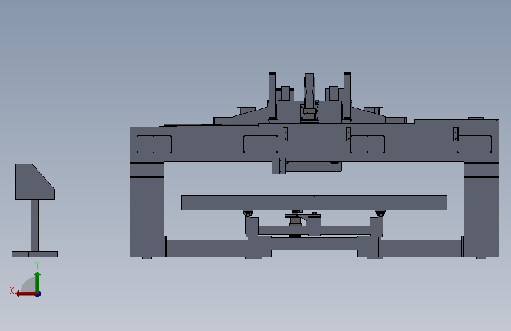Screen dimensions: 511x331
Task: Select the rightmost rectangular window on the gantry beam
Action: pyautogui.click(x=474, y=144)
